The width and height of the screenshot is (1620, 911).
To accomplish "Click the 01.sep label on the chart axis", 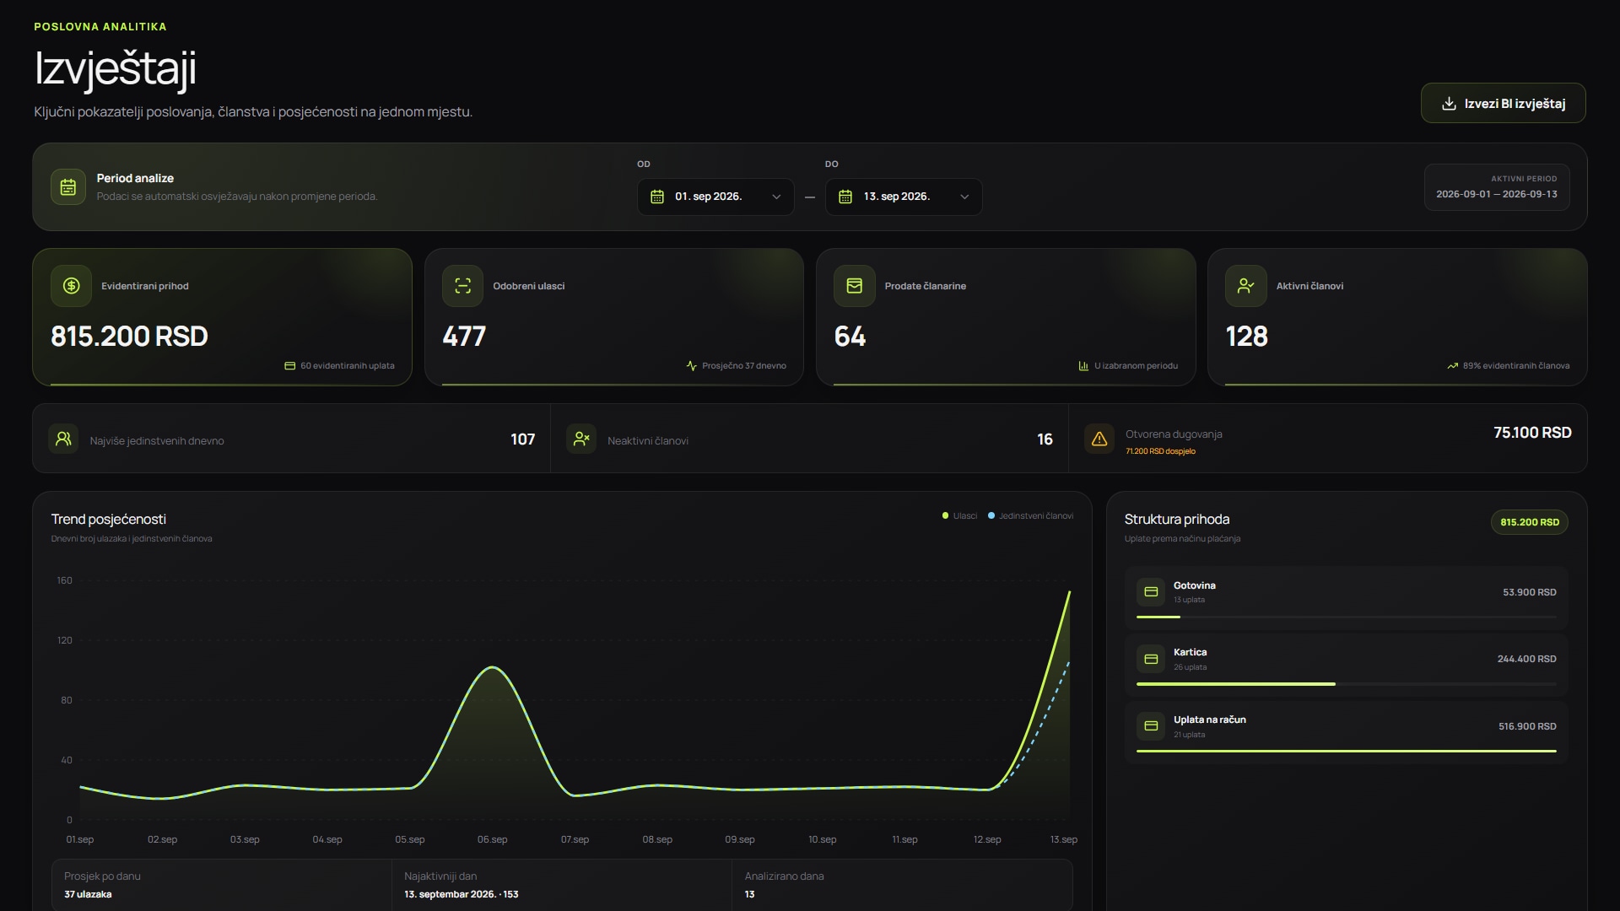I will point(80,839).
